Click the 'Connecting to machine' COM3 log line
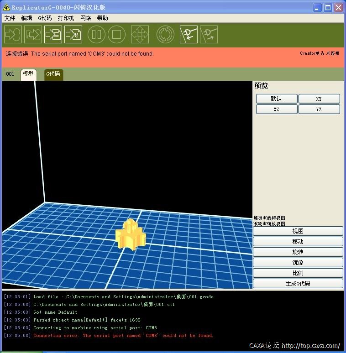 pos(80,328)
